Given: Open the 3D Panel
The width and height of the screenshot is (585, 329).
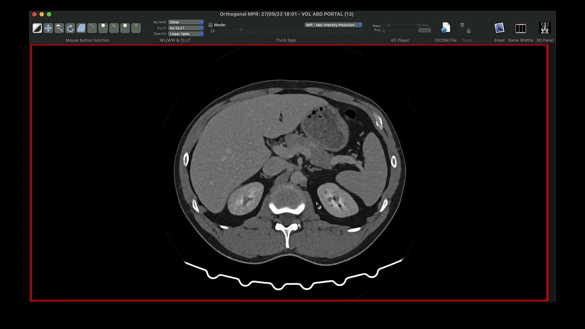Looking at the screenshot, I should (x=544, y=28).
